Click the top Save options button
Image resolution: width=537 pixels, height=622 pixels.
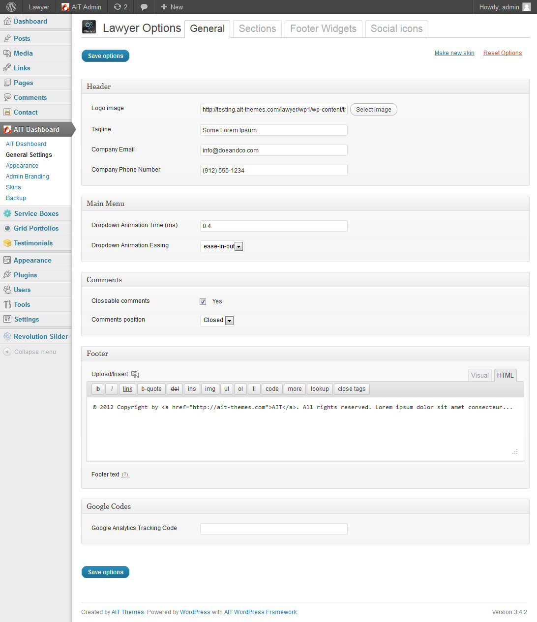coord(105,56)
